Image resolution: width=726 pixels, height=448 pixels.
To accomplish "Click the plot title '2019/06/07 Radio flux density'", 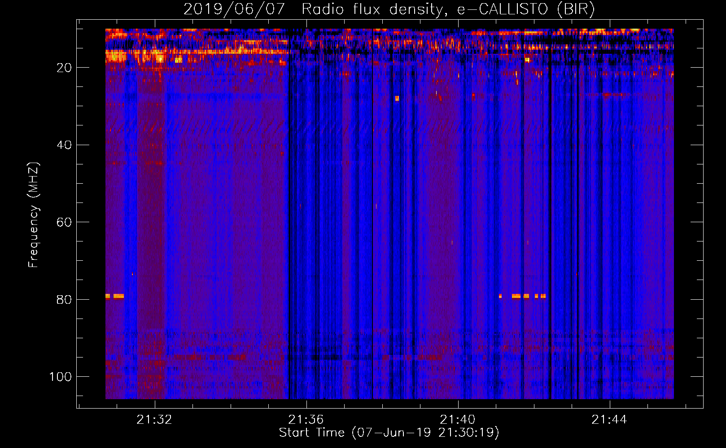I will pyautogui.click(x=389, y=9).
